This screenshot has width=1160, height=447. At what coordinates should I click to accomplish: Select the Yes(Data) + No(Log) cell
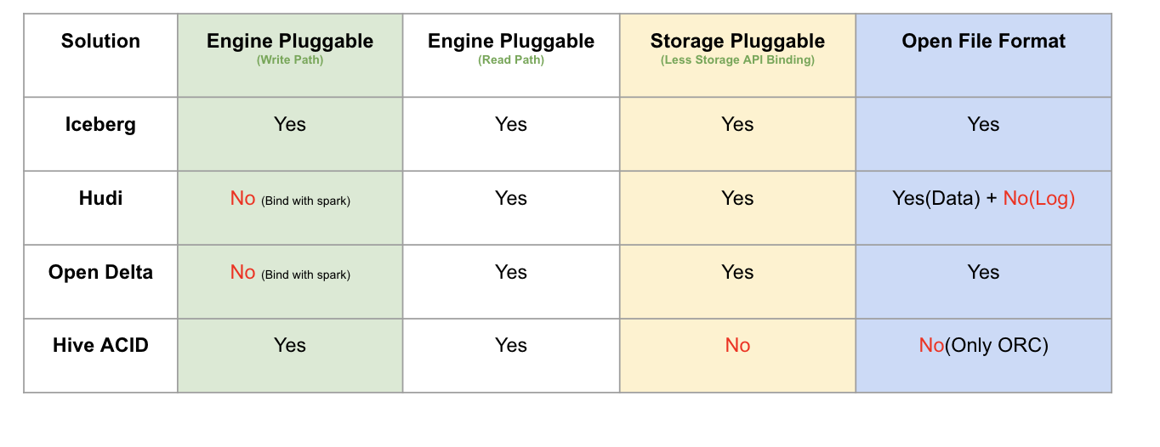click(983, 199)
